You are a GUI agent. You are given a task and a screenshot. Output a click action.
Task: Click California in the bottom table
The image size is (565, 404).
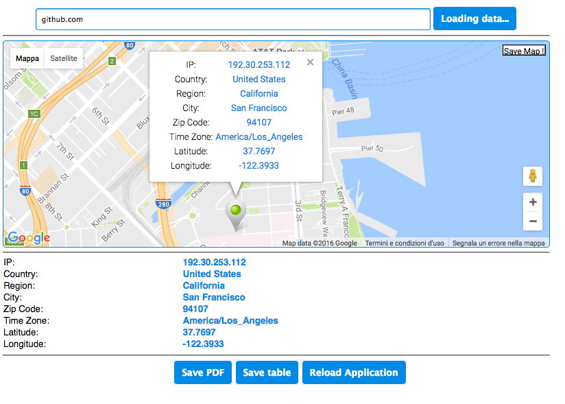[204, 286]
